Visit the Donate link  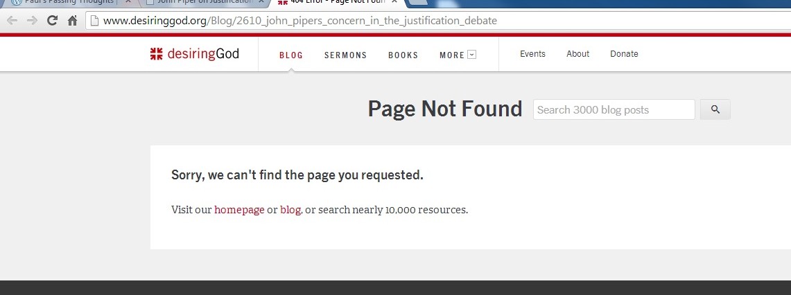click(624, 54)
